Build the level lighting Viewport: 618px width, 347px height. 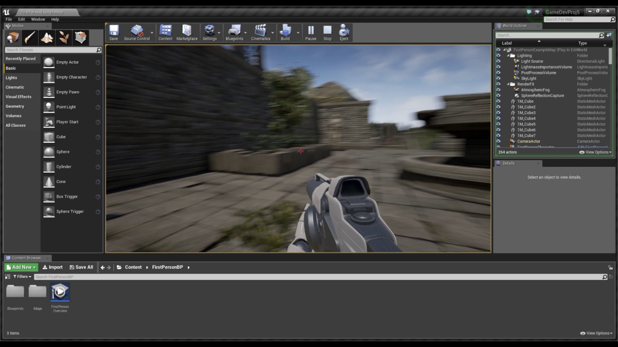(x=285, y=32)
